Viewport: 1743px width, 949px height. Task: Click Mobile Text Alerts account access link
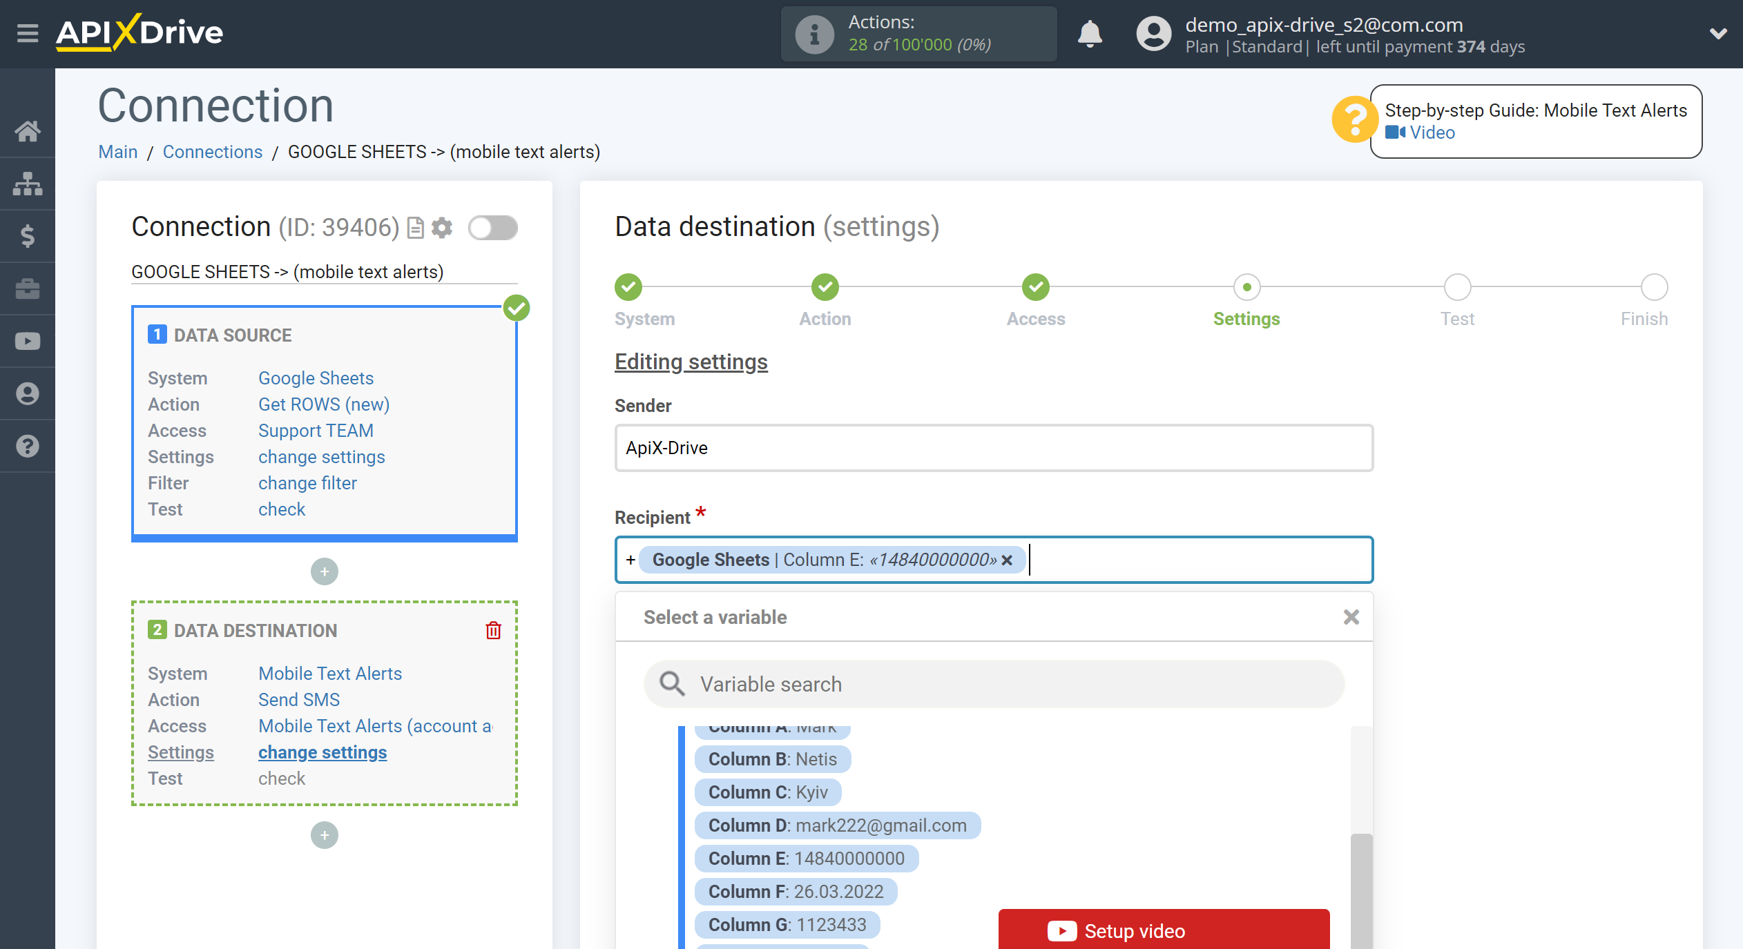point(375,726)
